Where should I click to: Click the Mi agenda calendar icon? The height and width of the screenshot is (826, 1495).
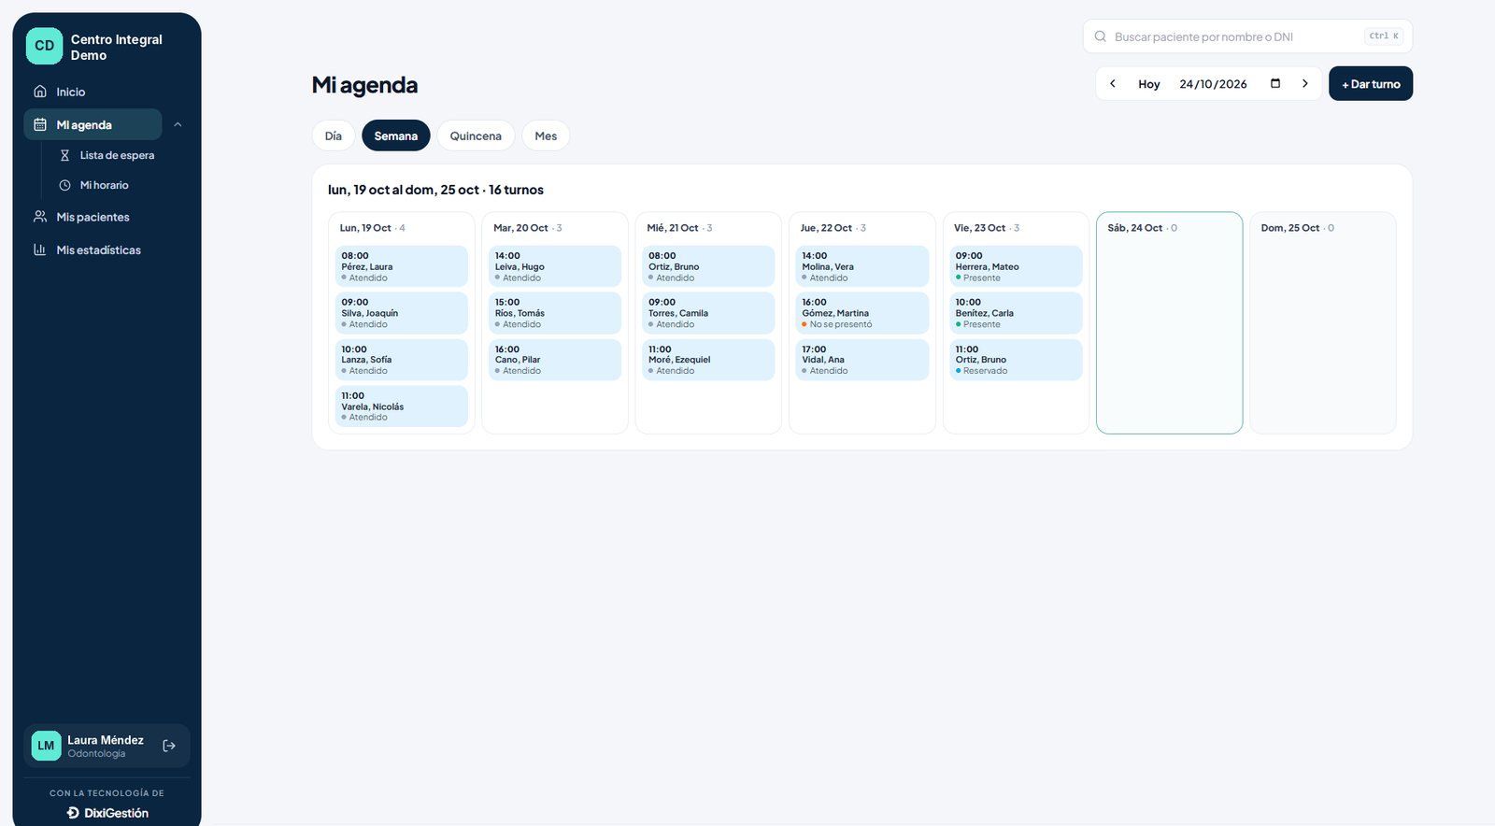(40, 124)
